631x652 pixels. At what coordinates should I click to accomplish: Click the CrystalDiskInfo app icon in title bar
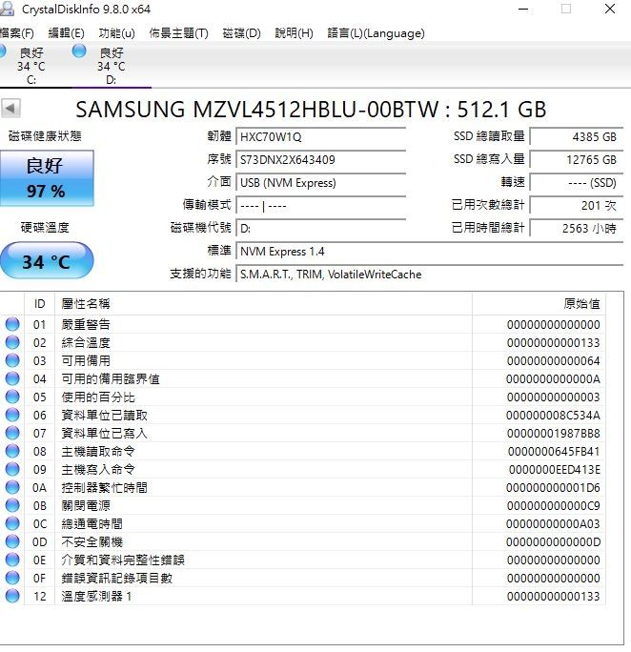pyautogui.click(x=7, y=10)
